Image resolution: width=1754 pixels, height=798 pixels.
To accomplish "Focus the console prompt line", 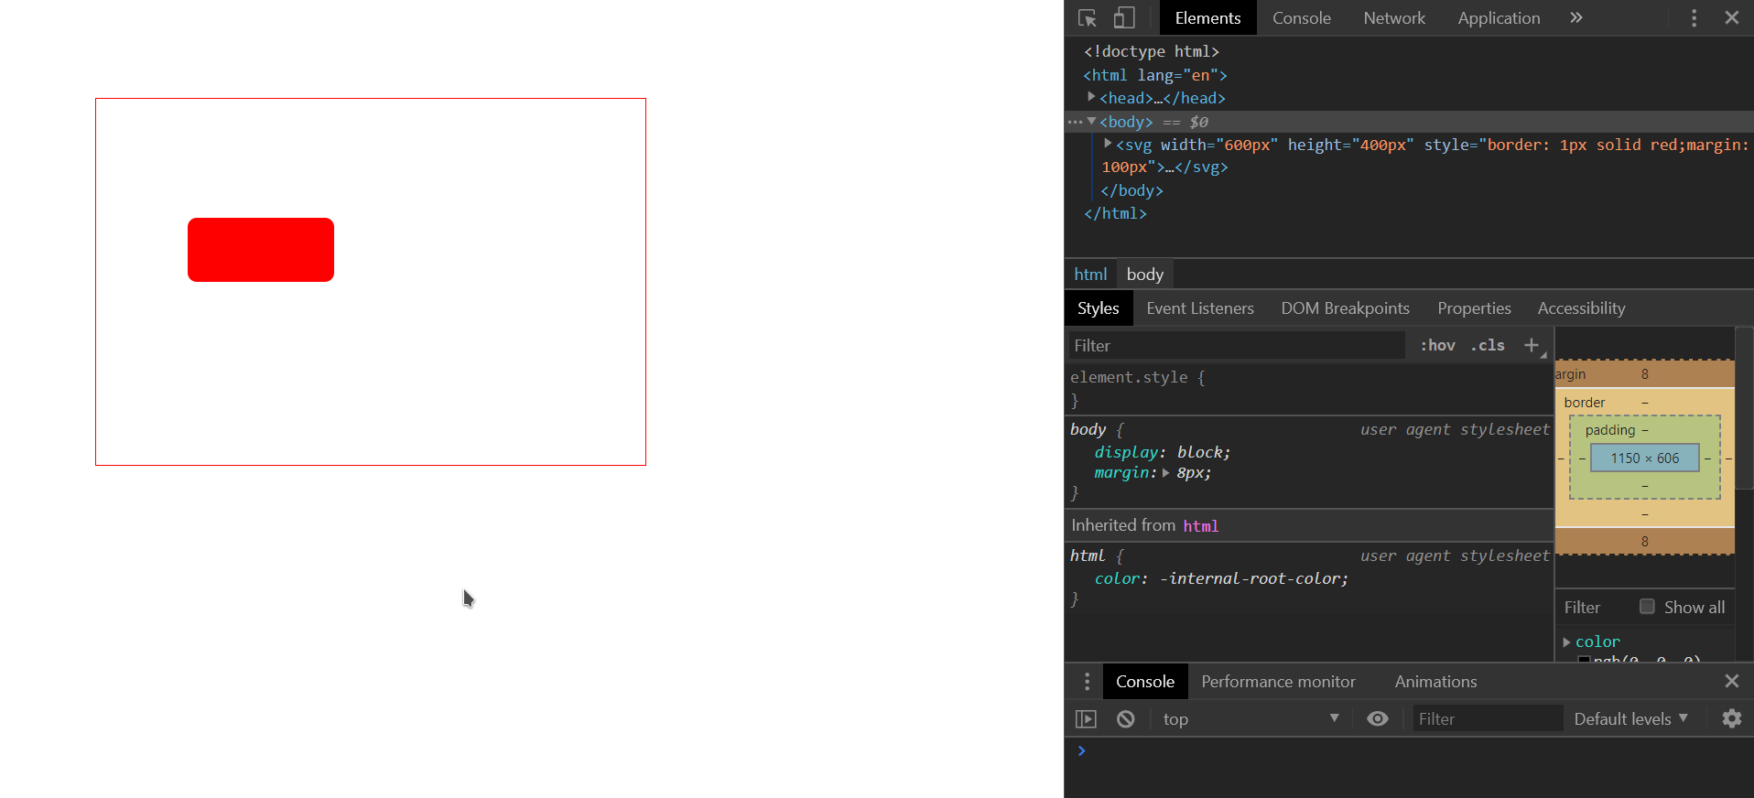I will 1410,750.
